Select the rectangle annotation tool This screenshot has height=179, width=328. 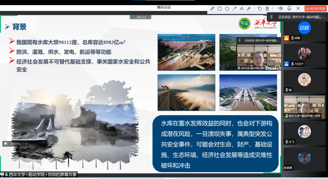click(x=220, y=9)
